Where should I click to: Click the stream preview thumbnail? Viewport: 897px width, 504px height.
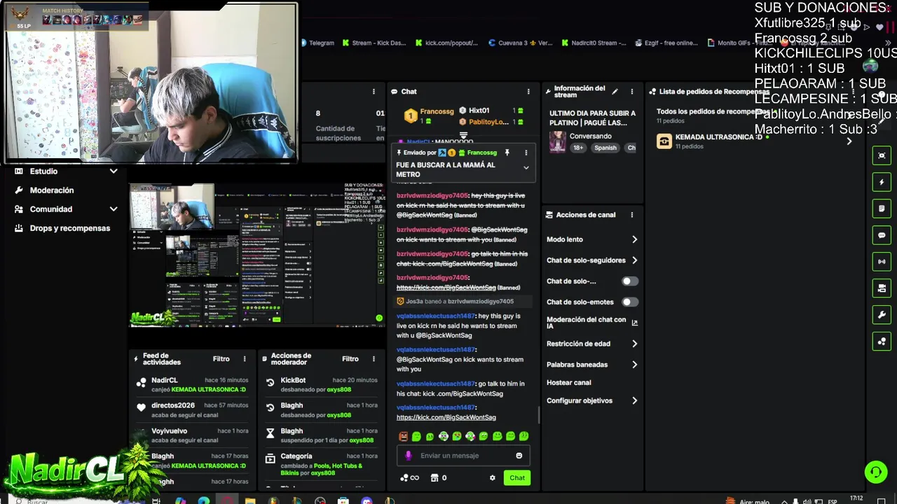tap(256, 255)
